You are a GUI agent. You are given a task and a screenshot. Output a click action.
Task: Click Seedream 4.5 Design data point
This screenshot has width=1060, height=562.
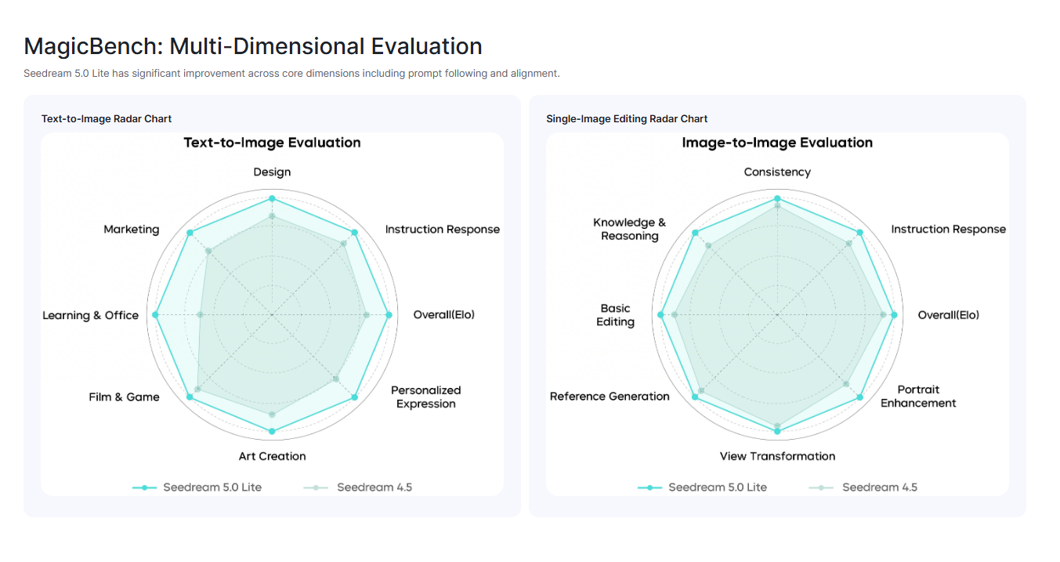[x=272, y=216]
